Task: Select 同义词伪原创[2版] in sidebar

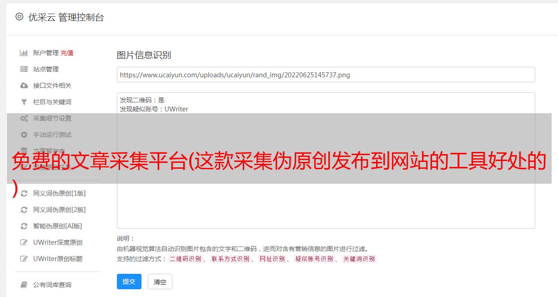Action: pos(59,210)
